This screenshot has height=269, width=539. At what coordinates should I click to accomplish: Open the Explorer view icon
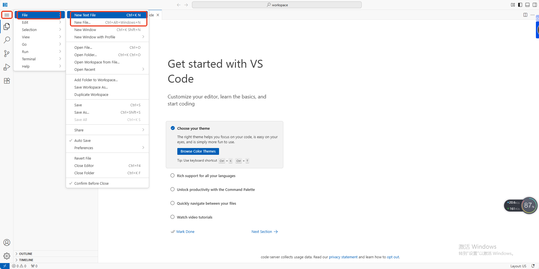coord(7,27)
